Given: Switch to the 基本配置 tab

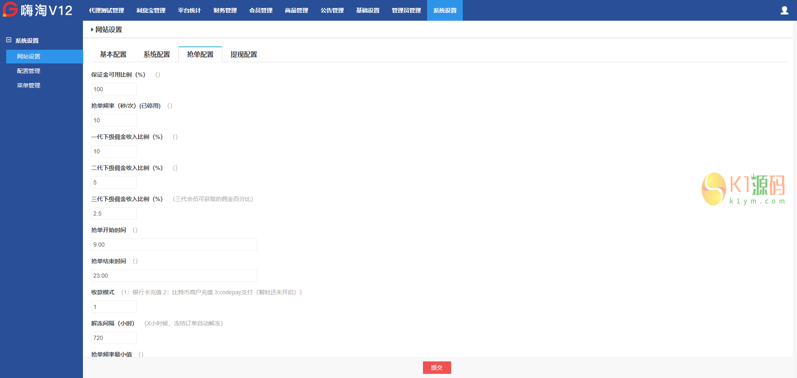Looking at the screenshot, I should coord(113,54).
